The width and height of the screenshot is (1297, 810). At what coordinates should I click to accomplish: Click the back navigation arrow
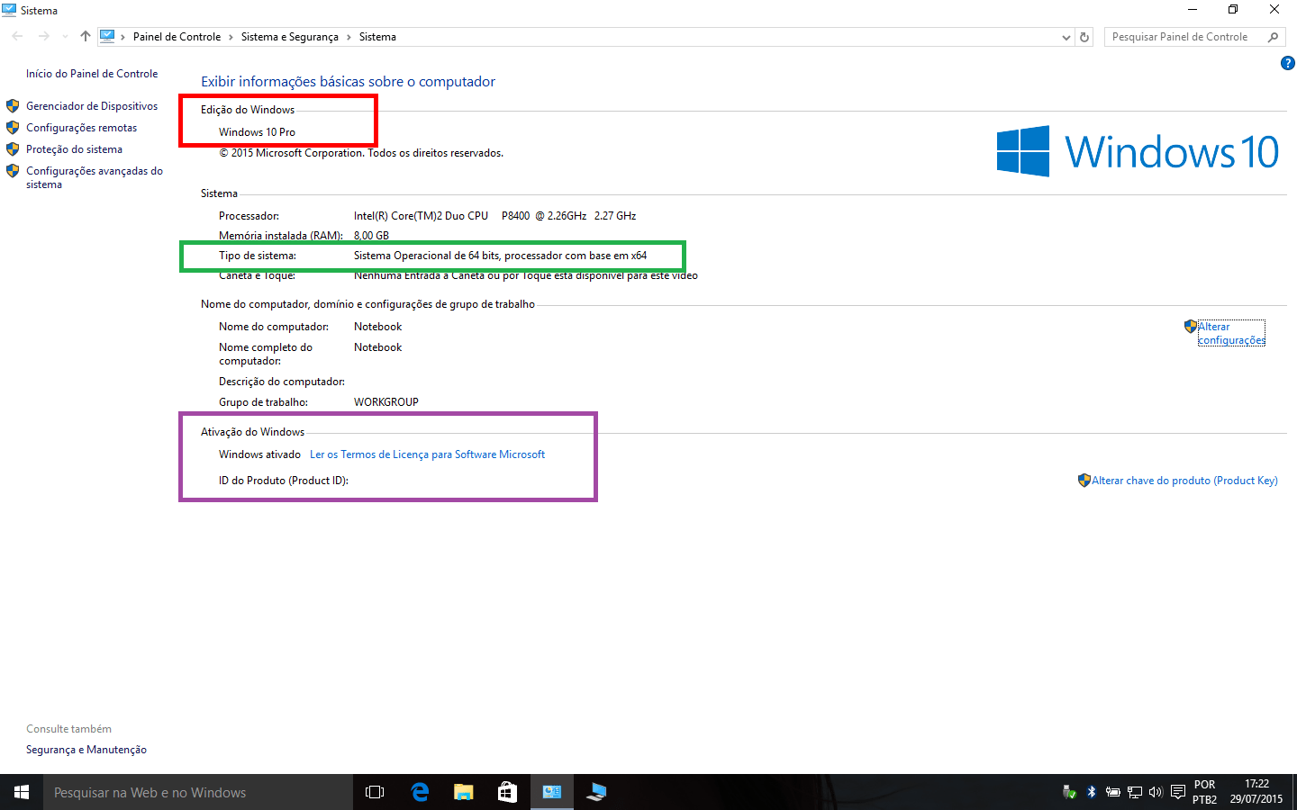point(17,37)
